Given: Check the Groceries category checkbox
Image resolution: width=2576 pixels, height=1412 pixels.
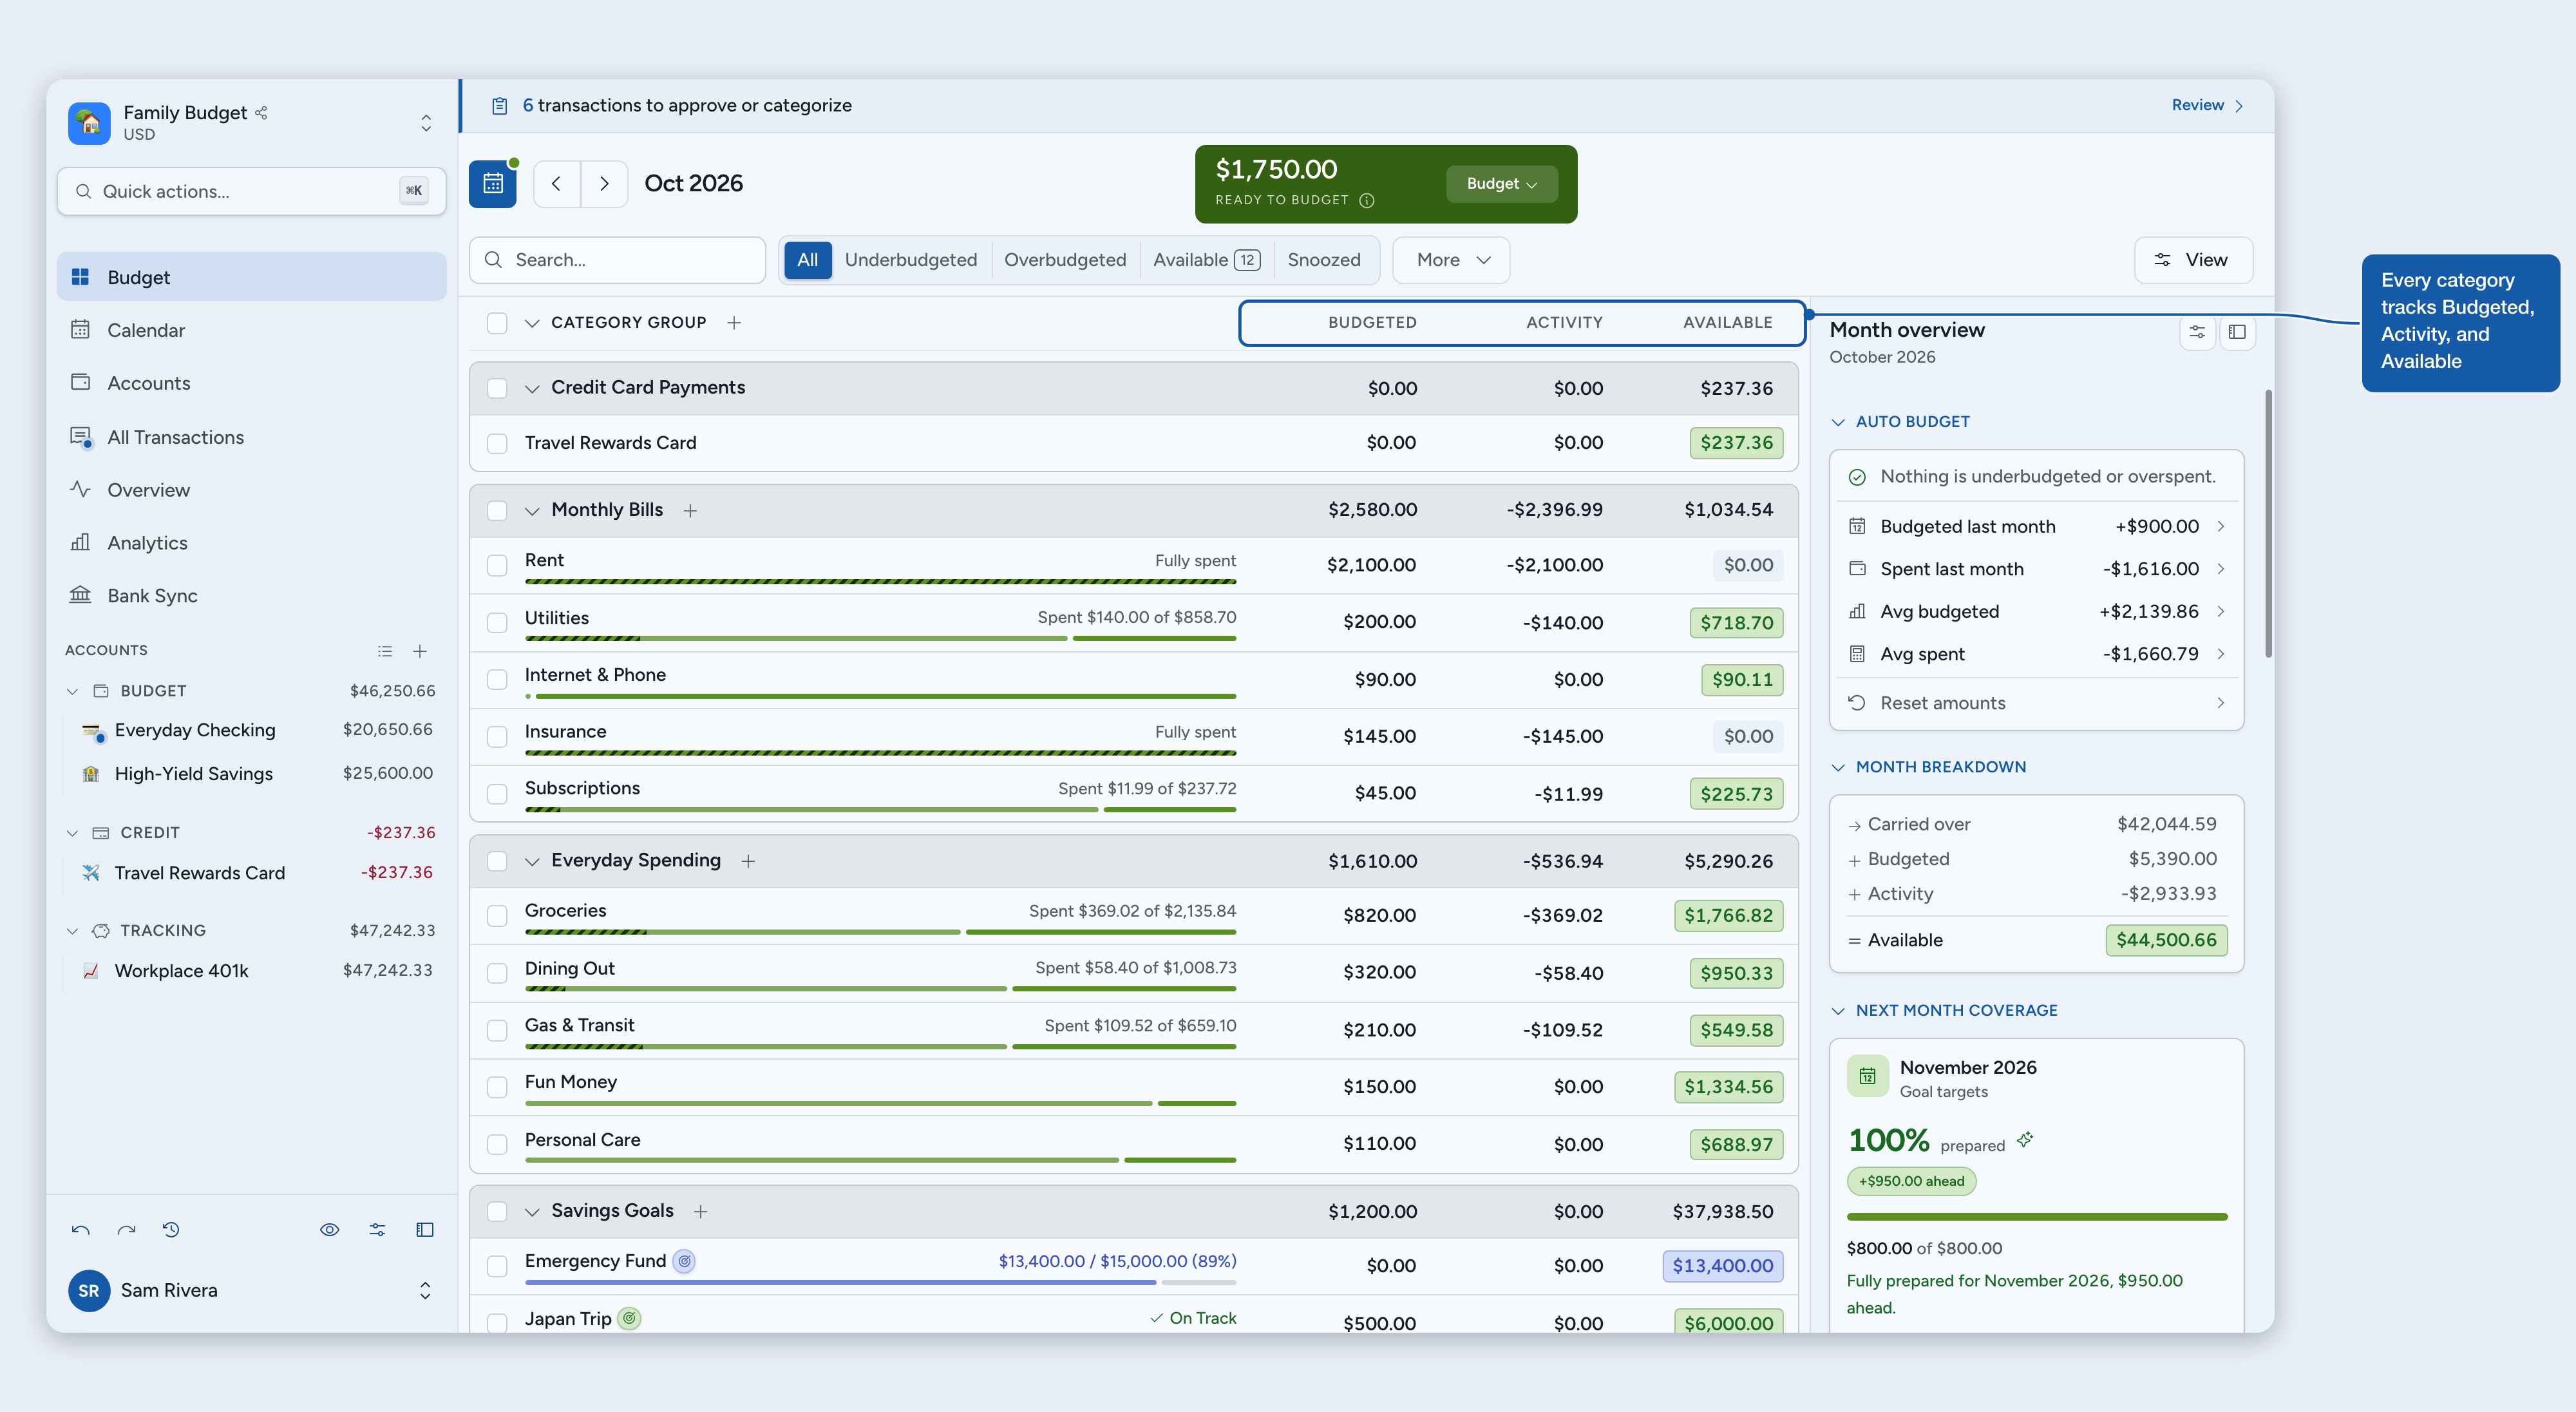Looking at the screenshot, I should (x=497, y=916).
